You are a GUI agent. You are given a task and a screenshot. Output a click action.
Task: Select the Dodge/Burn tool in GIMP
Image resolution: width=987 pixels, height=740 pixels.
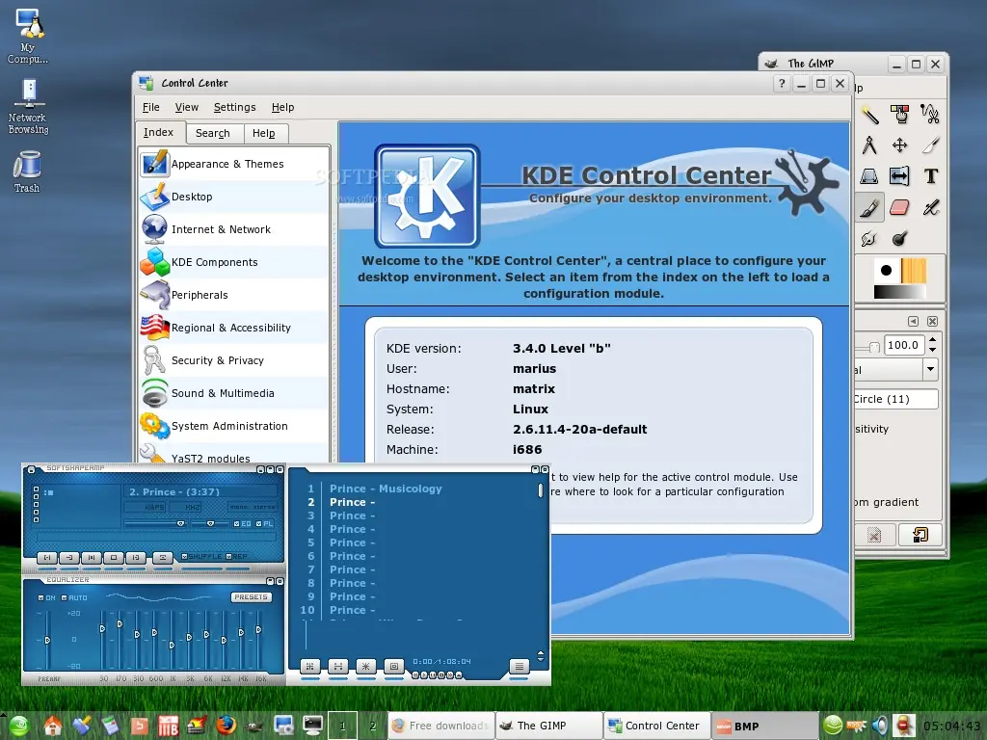pyautogui.click(x=899, y=239)
